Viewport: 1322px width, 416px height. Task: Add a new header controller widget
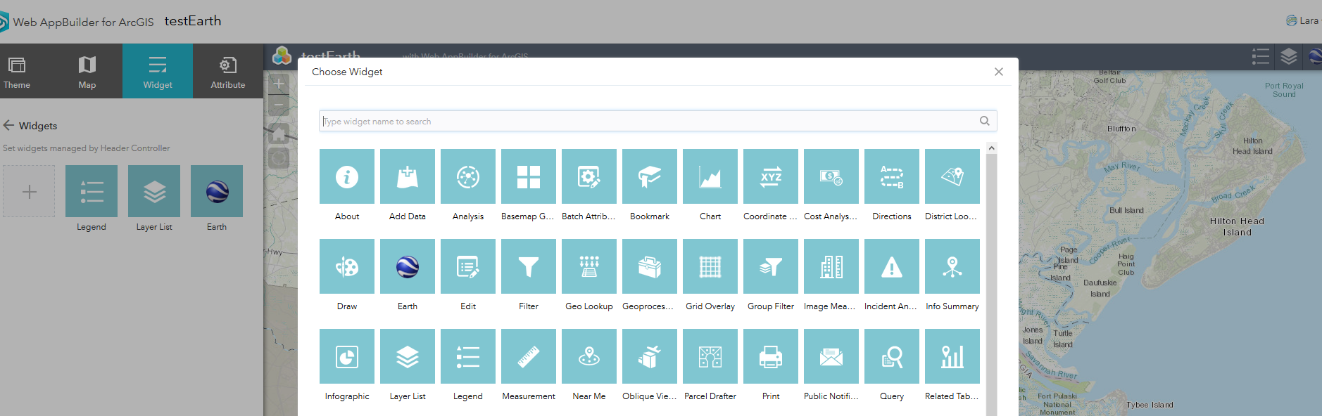[29, 191]
